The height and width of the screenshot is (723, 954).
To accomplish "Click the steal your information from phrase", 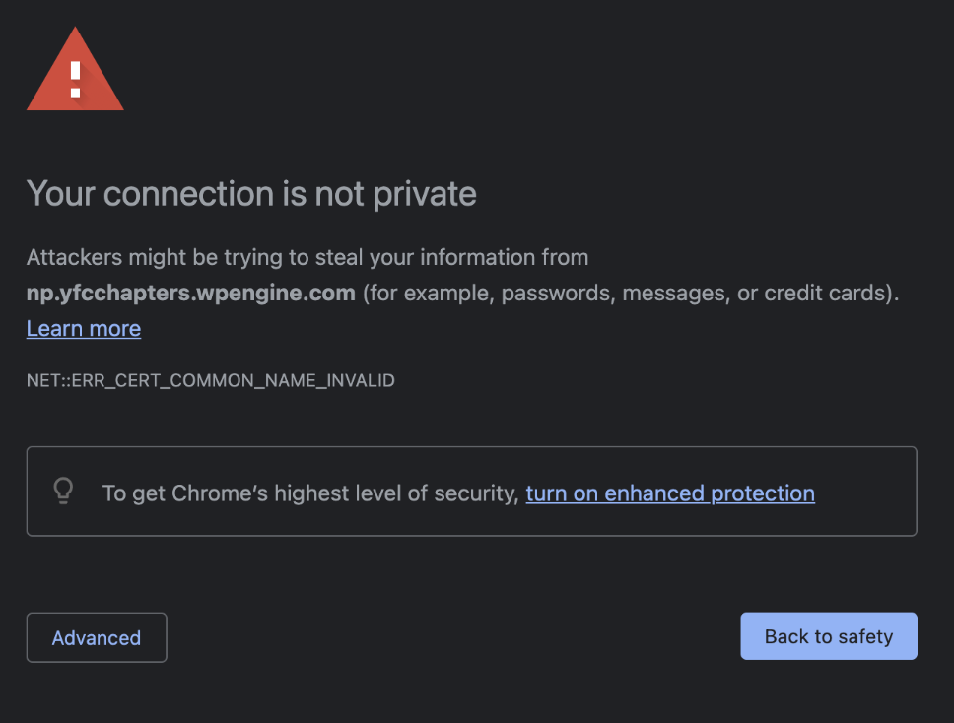I will pos(451,257).
